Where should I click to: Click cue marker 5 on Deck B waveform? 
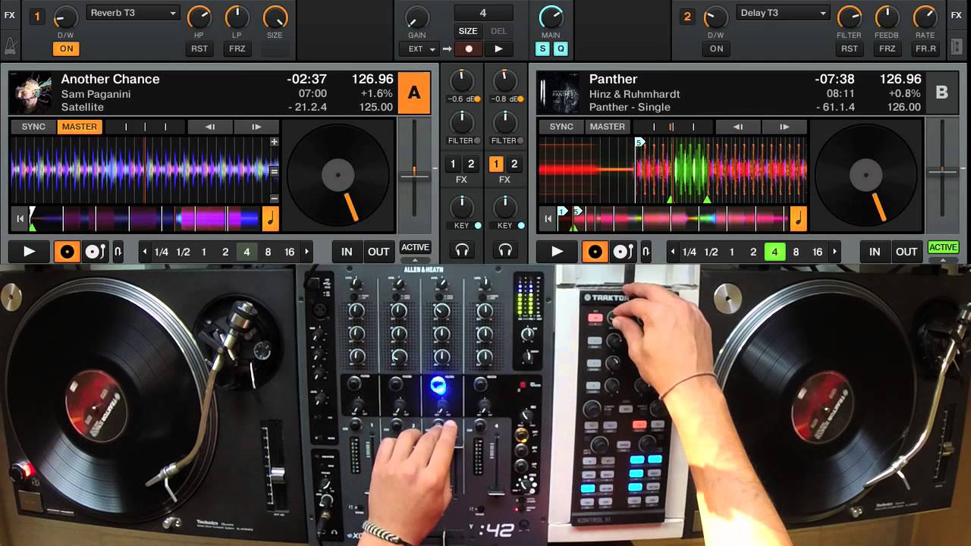click(x=639, y=142)
